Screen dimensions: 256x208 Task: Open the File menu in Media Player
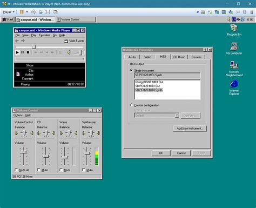point(17,35)
